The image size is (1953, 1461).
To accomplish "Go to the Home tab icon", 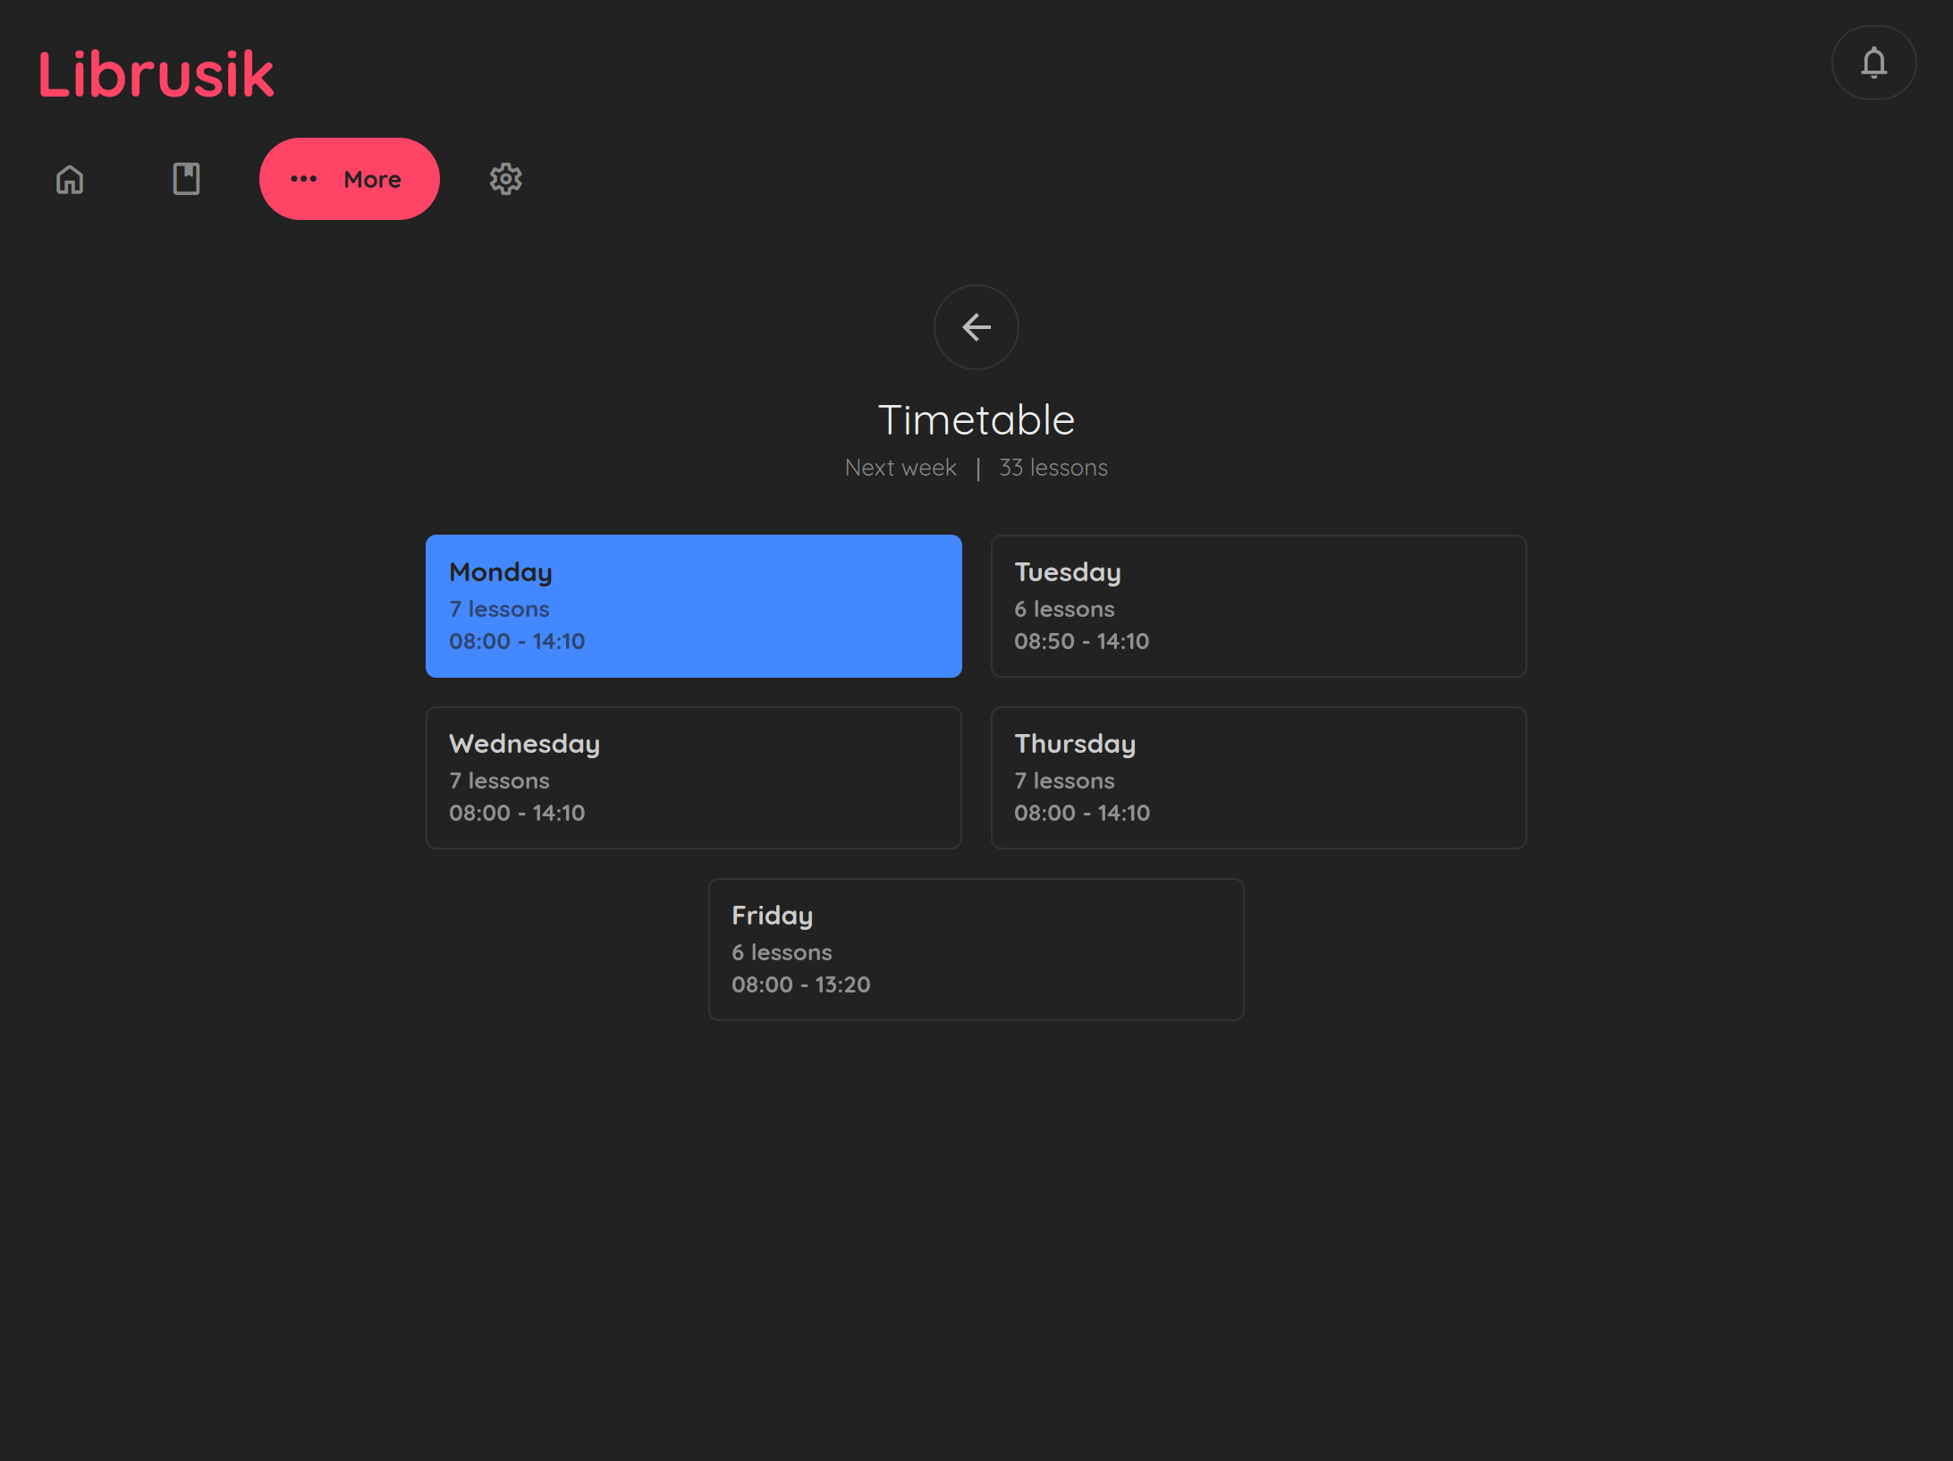I will pyautogui.click(x=70, y=180).
